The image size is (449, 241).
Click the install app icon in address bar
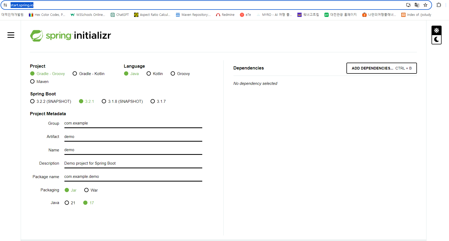[x=408, y=5]
